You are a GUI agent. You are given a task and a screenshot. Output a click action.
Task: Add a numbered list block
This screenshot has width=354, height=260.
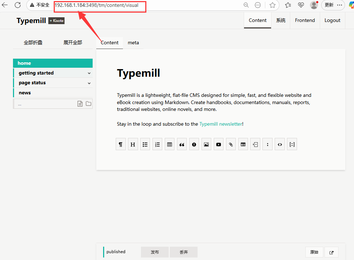tap(158, 144)
